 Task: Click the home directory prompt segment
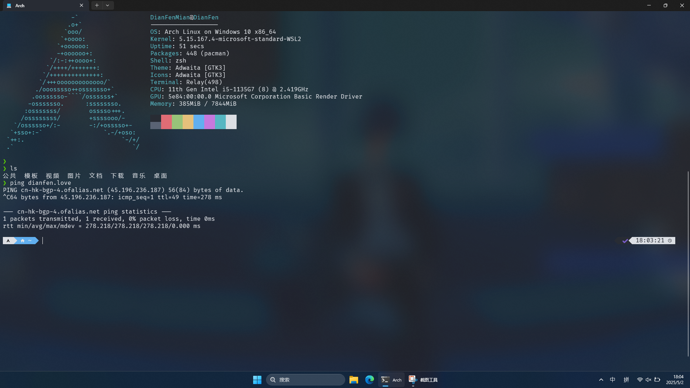[27, 241]
